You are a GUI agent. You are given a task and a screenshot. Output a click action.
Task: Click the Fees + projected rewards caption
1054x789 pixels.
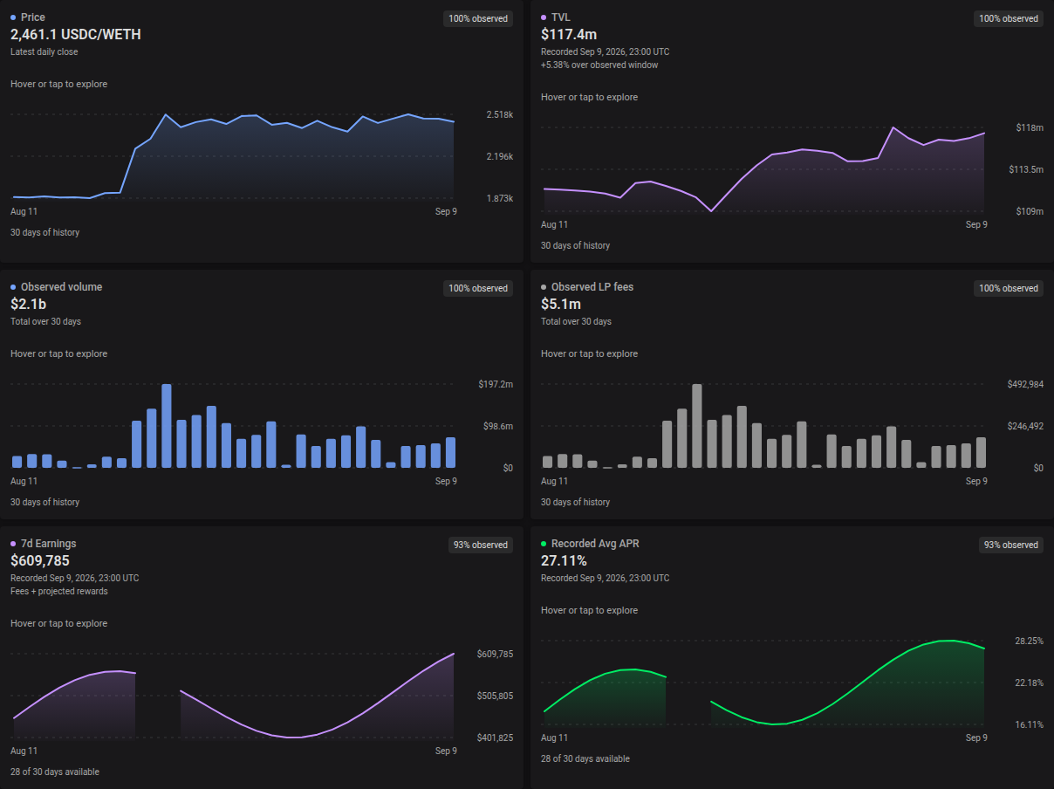(59, 591)
